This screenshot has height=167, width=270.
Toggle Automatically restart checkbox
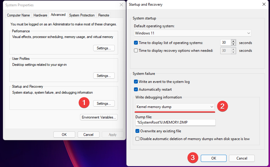pyautogui.click(x=136, y=89)
